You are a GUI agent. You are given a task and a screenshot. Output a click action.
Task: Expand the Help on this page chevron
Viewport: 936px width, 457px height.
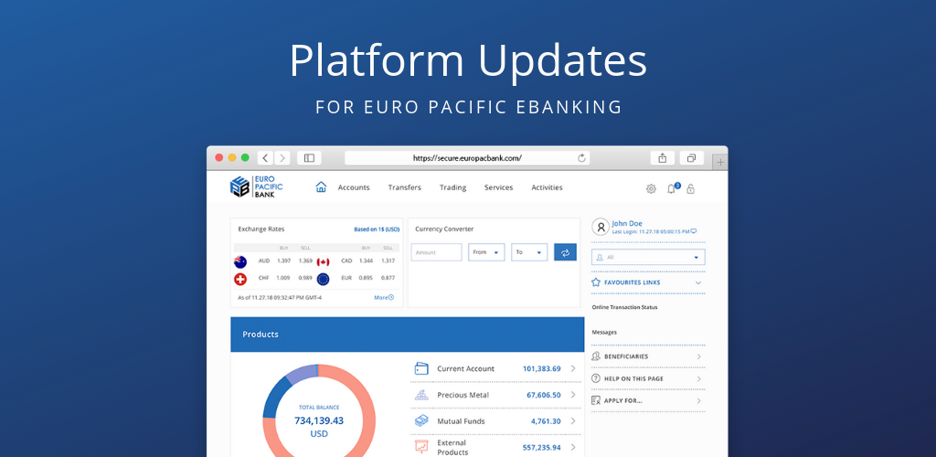point(698,378)
